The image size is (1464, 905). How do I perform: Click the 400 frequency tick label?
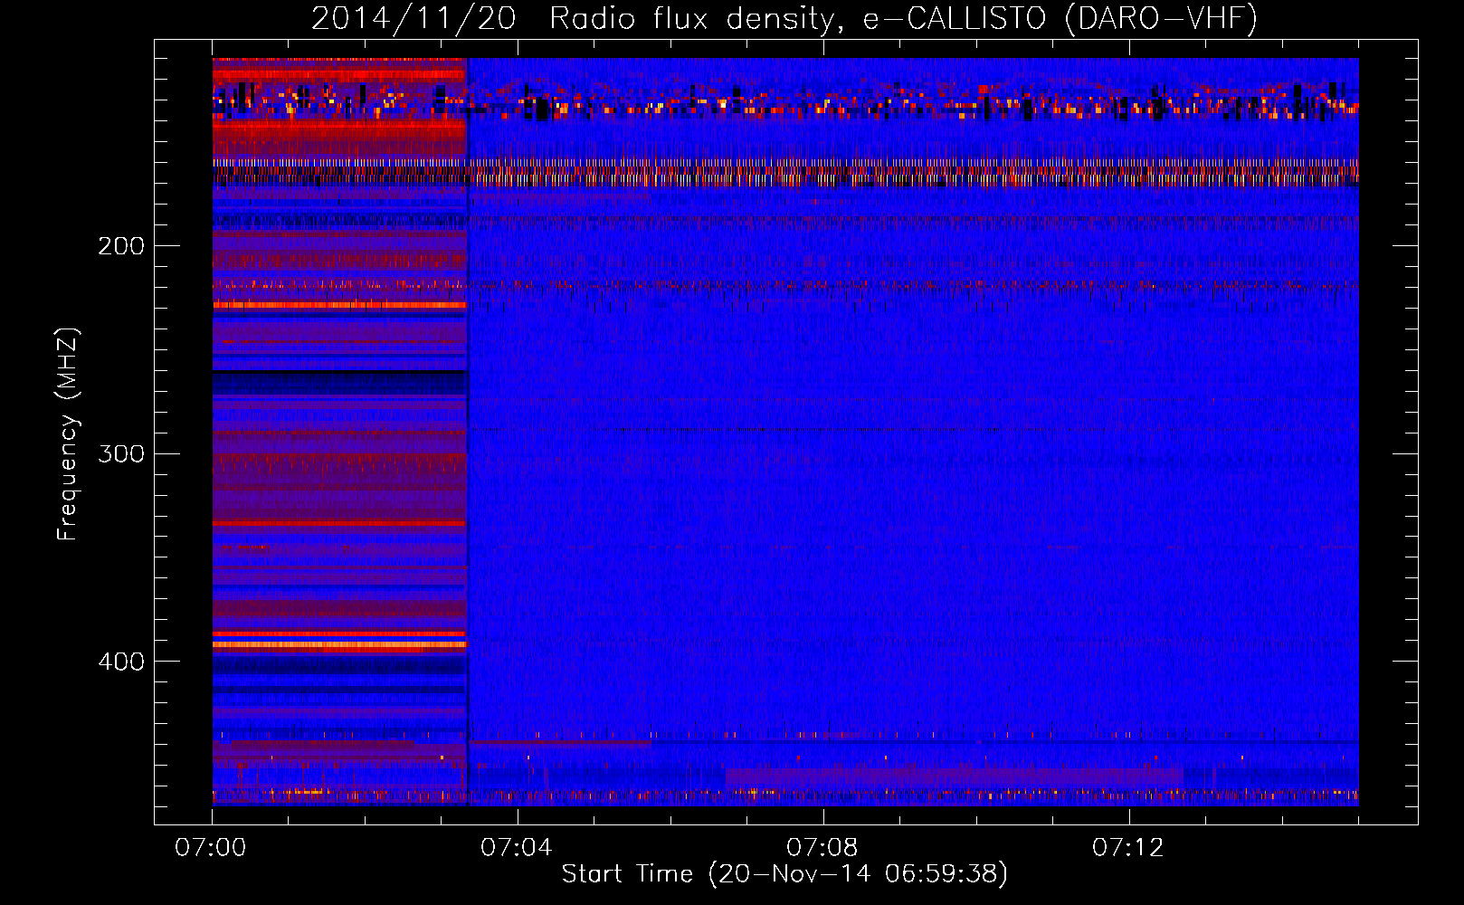click(x=121, y=662)
